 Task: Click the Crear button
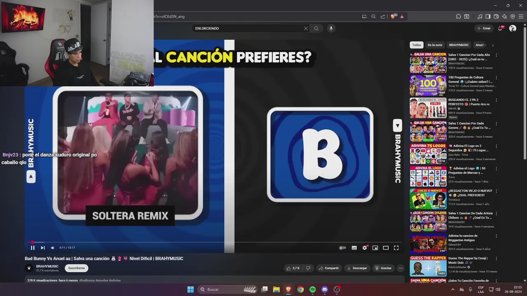[484, 28]
